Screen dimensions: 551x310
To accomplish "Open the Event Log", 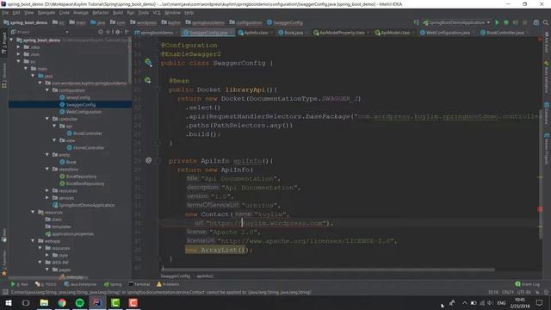I will [527, 284].
